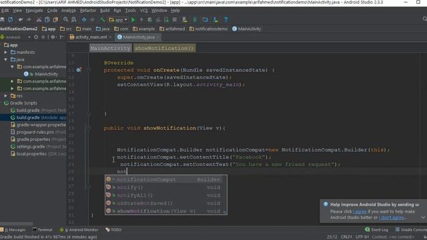Open the Gradle Console button
Image resolution: width=427 pixels, height=240 pixels.
[411, 230]
